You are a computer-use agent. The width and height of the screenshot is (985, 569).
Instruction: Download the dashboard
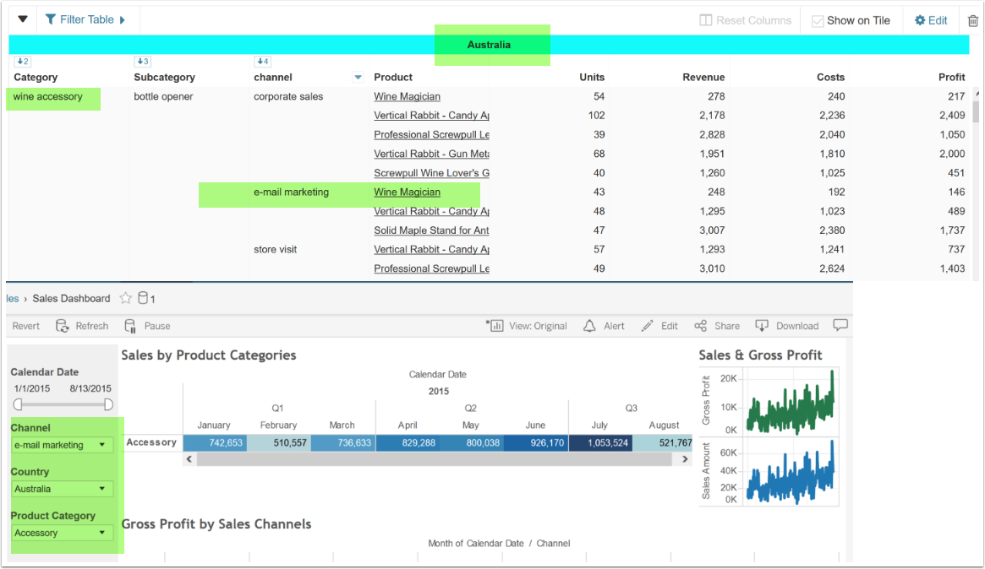[x=762, y=326]
